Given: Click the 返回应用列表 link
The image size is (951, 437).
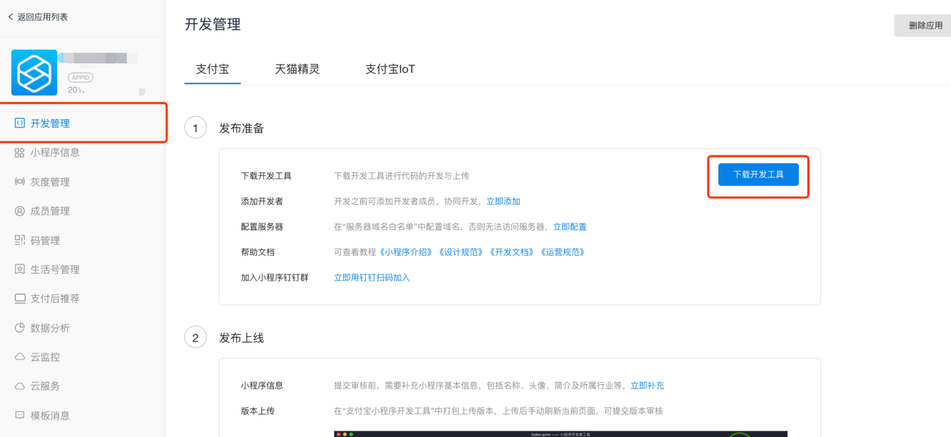Looking at the screenshot, I should [x=42, y=17].
